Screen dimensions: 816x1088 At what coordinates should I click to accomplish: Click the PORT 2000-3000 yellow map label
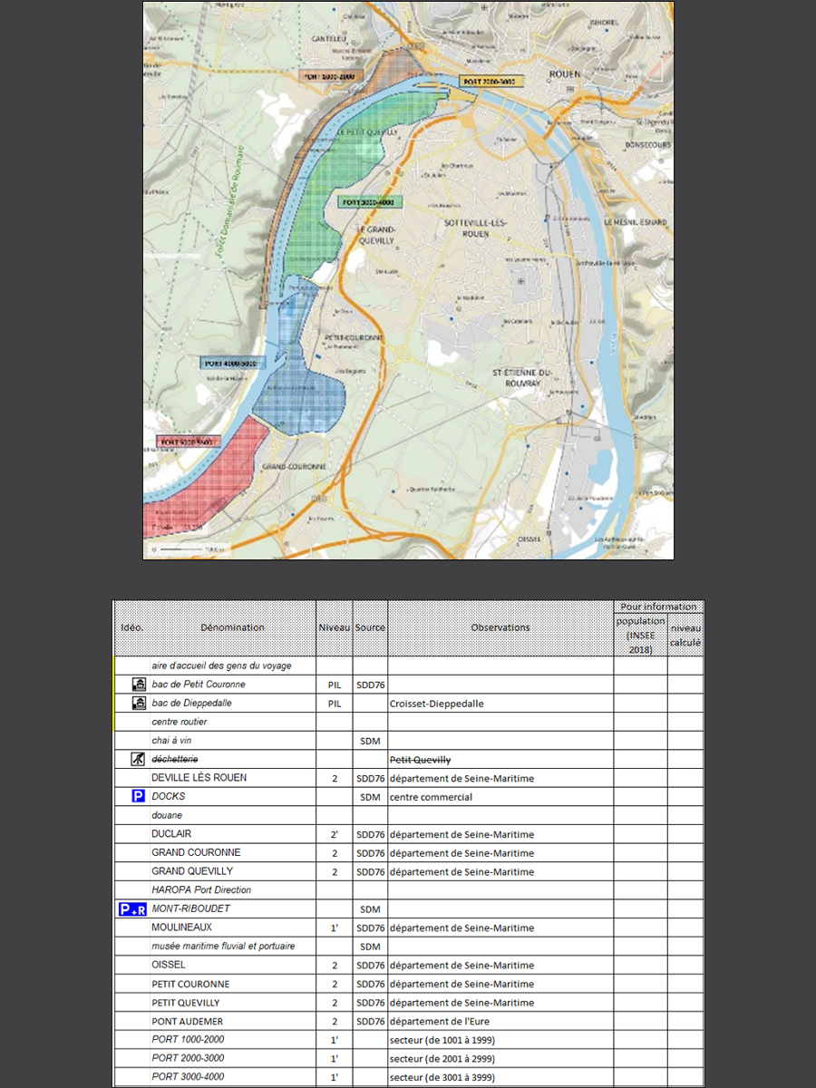click(489, 82)
